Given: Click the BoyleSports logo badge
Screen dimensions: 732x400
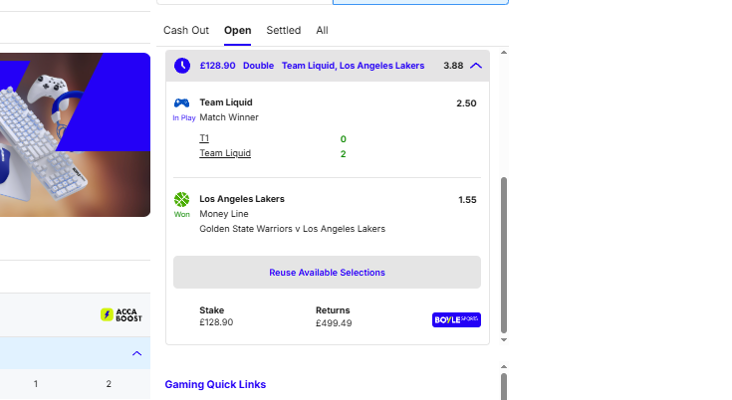Looking at the screenshot, I should pyautogui.click(x=456, y=319).
